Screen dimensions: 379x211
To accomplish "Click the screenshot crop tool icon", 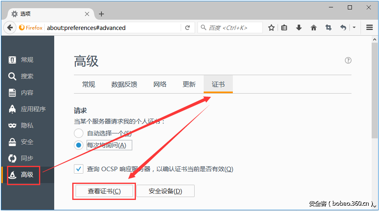I will point(328,28).
